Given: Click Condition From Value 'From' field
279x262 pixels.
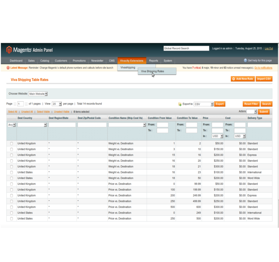Looking at the screenshot, I should (162, 125).
